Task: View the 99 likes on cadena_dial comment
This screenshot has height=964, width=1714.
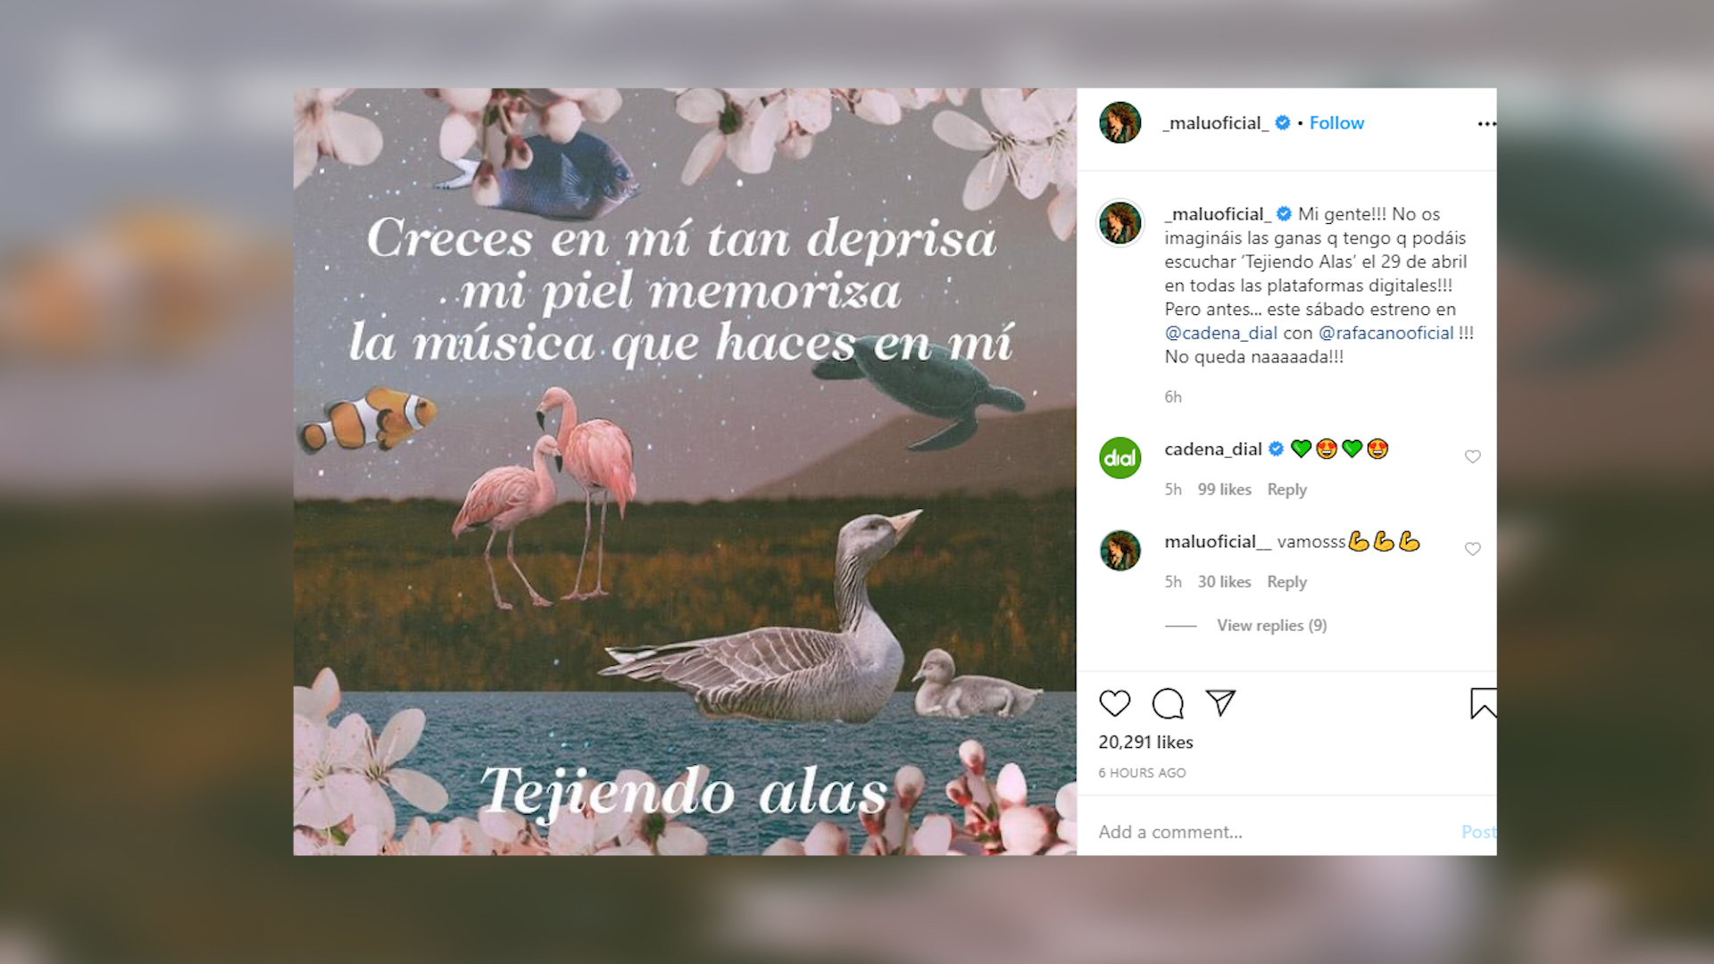Action: pos(1224,489)
